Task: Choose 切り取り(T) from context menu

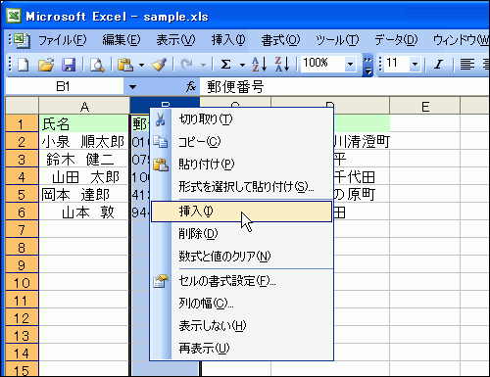Action: pos(241,119)
